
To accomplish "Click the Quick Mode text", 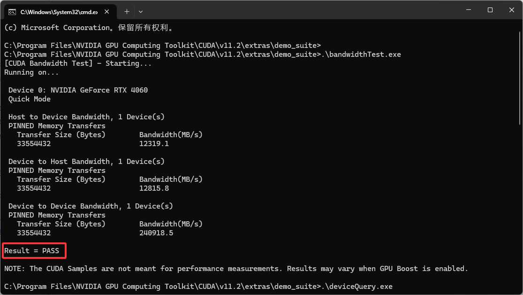I will pyautogui.click(x=29, y=99).
